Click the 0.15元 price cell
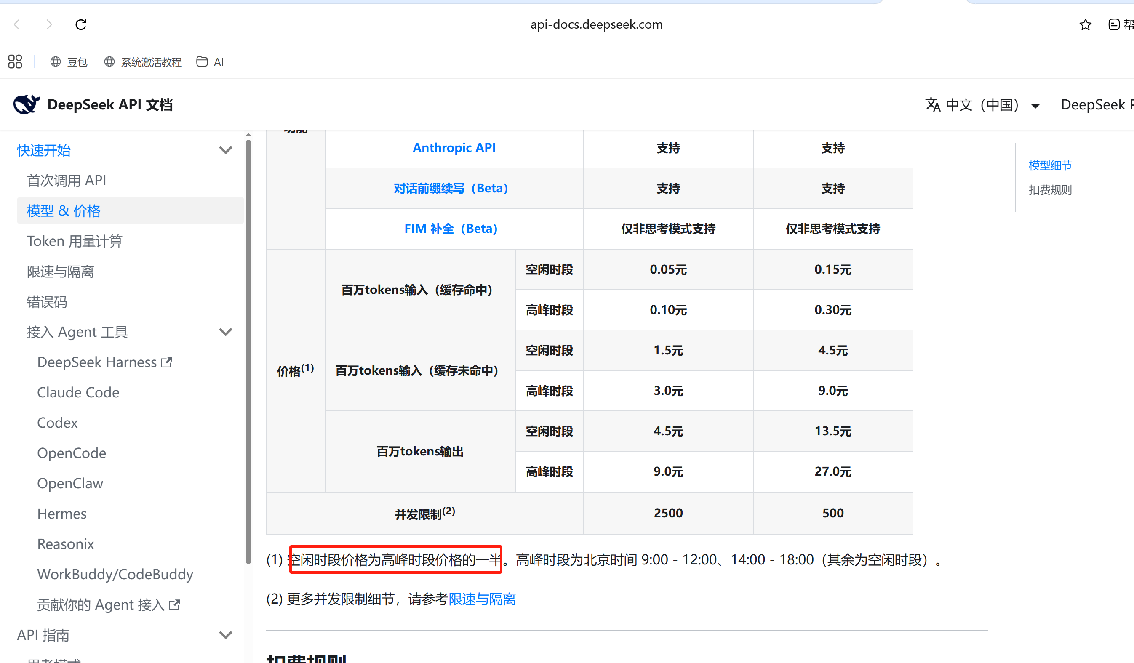This screenshot has height=663, width=1134. (x=833, y=269)
